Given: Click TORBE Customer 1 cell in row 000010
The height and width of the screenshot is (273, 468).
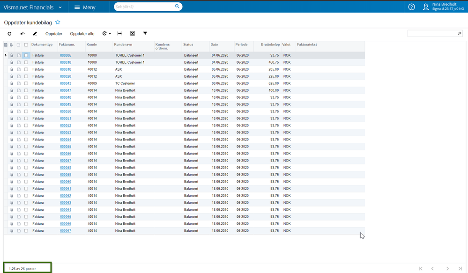Looking at the screenshot, I should coord(130,62).
